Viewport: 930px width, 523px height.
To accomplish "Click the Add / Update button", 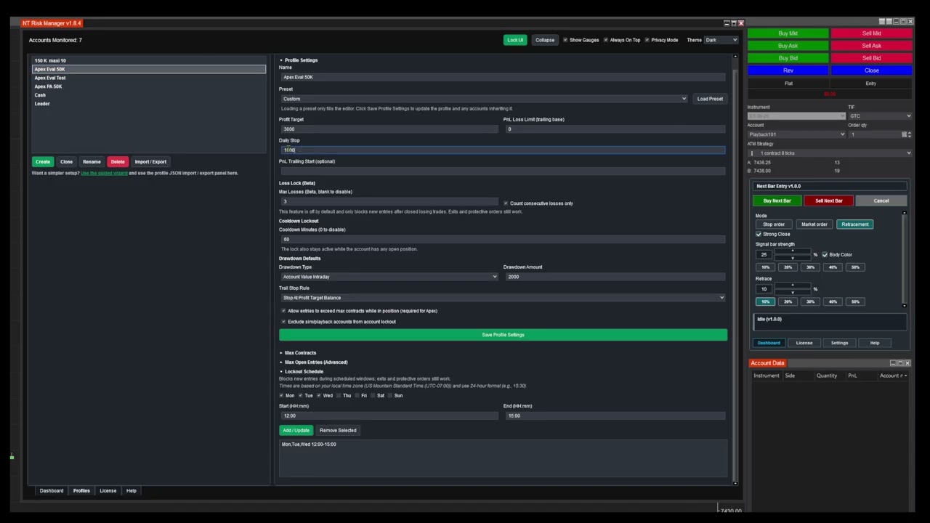I will pyautogui.click(x=296, y=431).
